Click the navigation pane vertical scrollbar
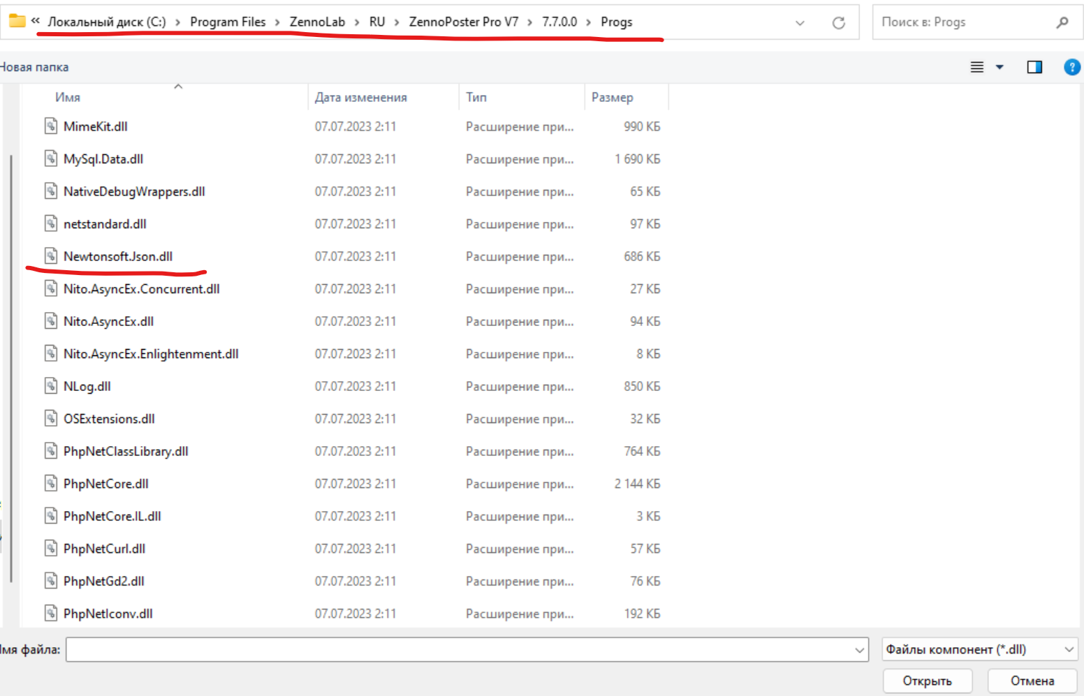Image resolution: width=1084 pixels, height=696 pixels. coord(11,369)
